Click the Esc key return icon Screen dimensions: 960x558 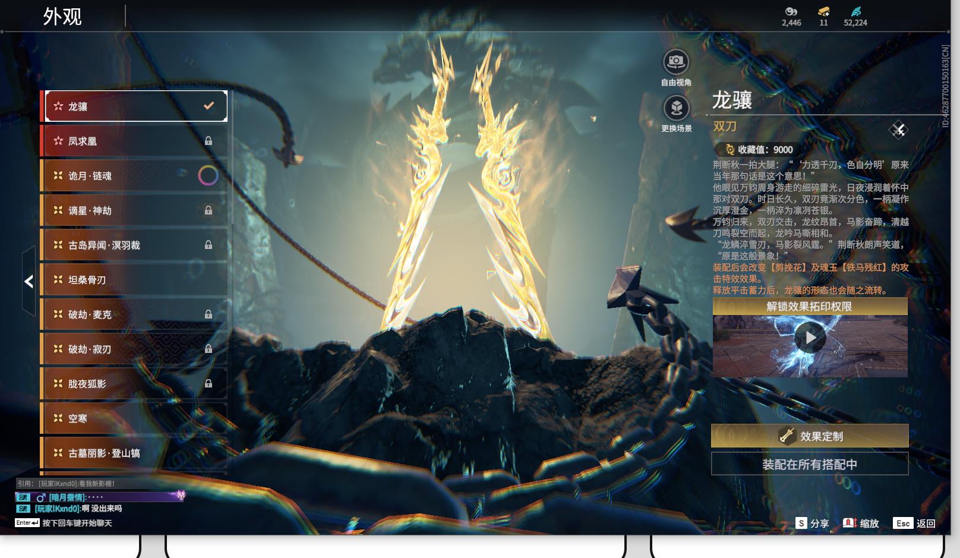tap(903, 523)
